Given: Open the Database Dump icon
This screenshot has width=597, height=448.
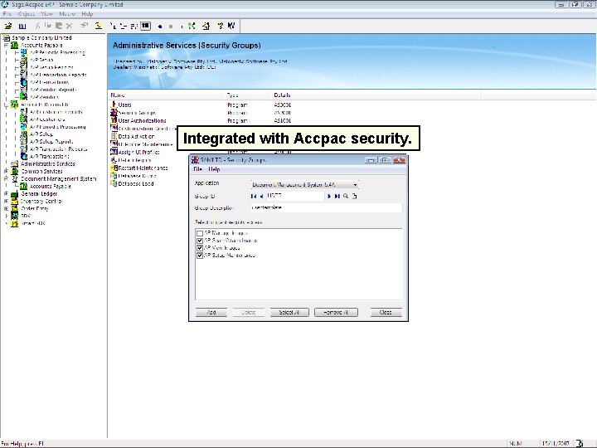Looking at the screenshot, I should coord(114,176).
